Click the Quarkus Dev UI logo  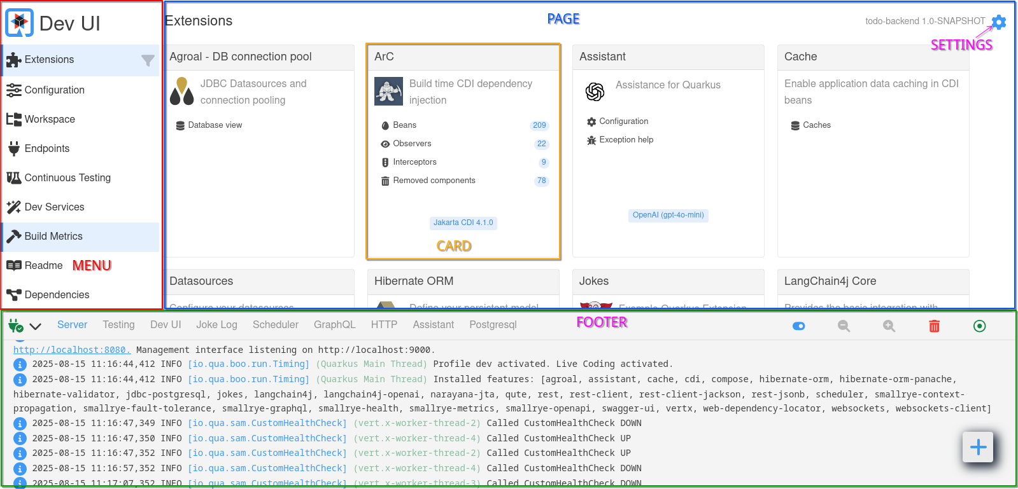click(19, 23)
